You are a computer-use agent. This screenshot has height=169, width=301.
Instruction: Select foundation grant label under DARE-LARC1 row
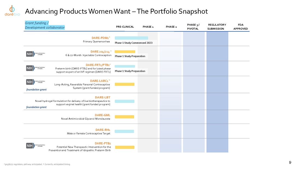tap(36, 90)
